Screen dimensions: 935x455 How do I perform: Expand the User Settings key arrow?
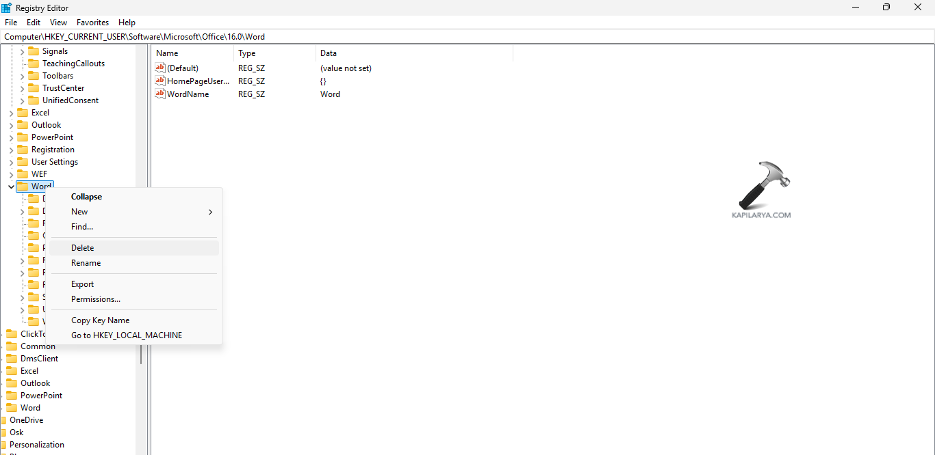tap(11, 162)
